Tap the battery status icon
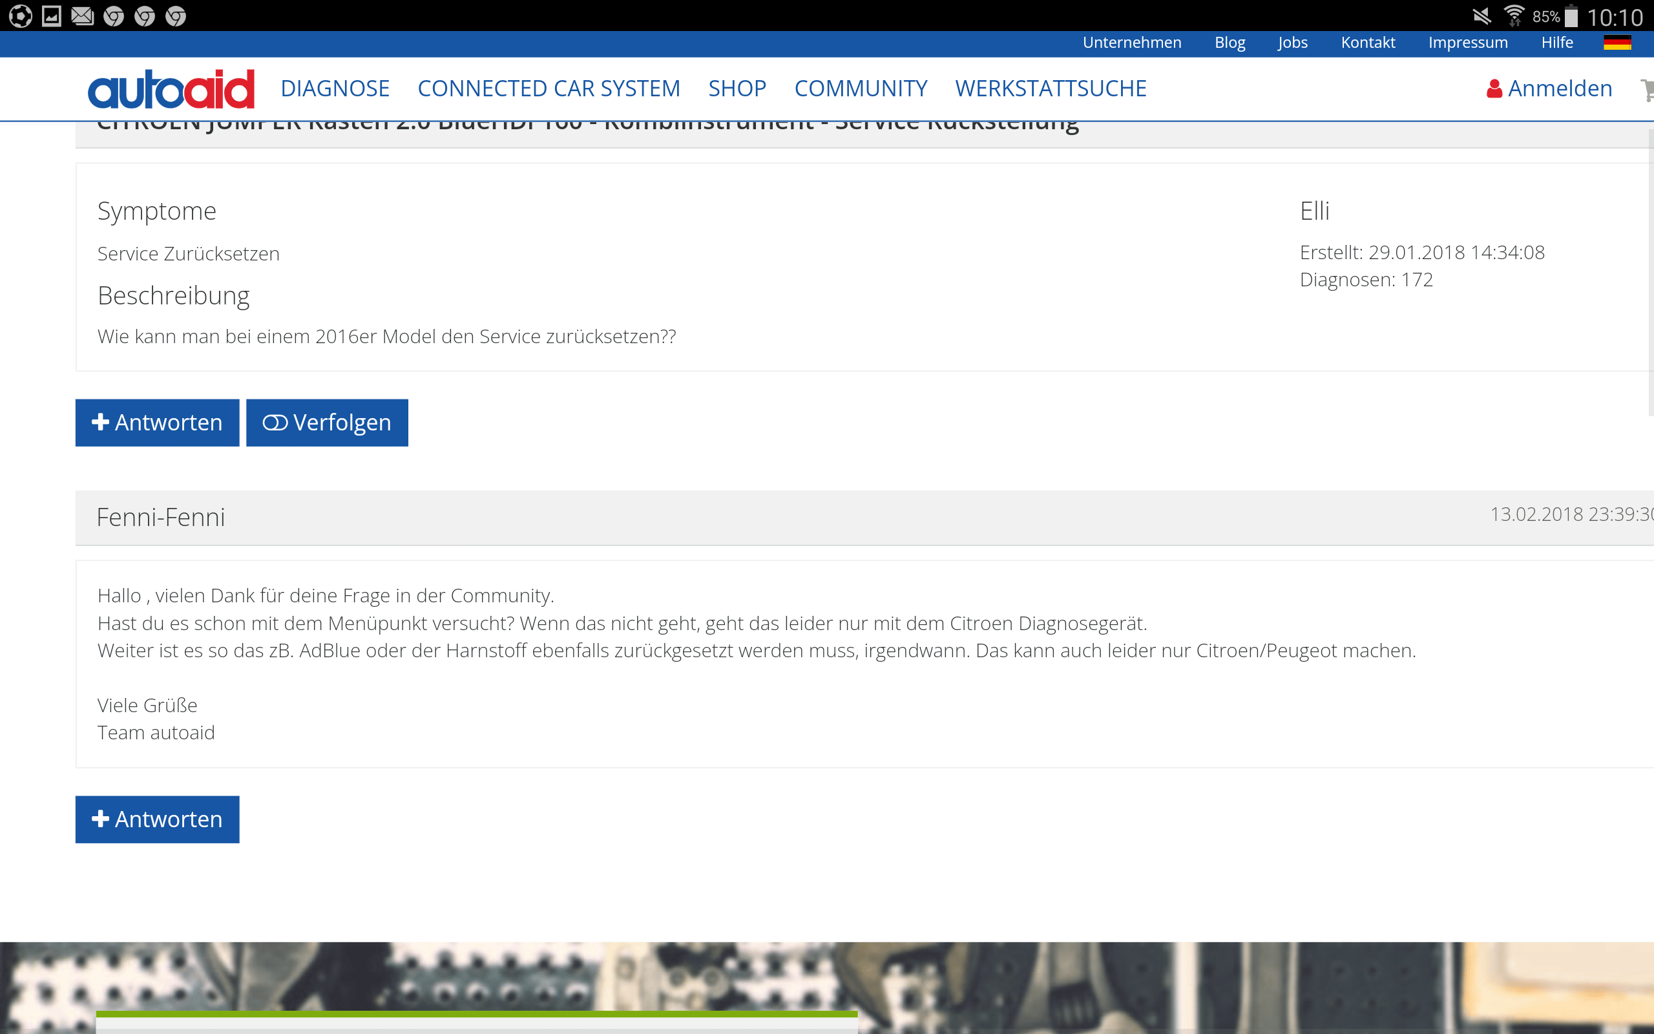The image size is (1654, 1034). pyautogui.click(x=1571, y=16)
